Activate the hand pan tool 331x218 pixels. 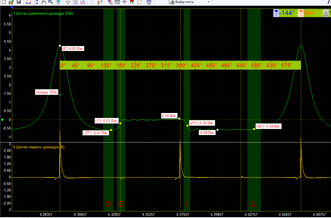[44, 2]
